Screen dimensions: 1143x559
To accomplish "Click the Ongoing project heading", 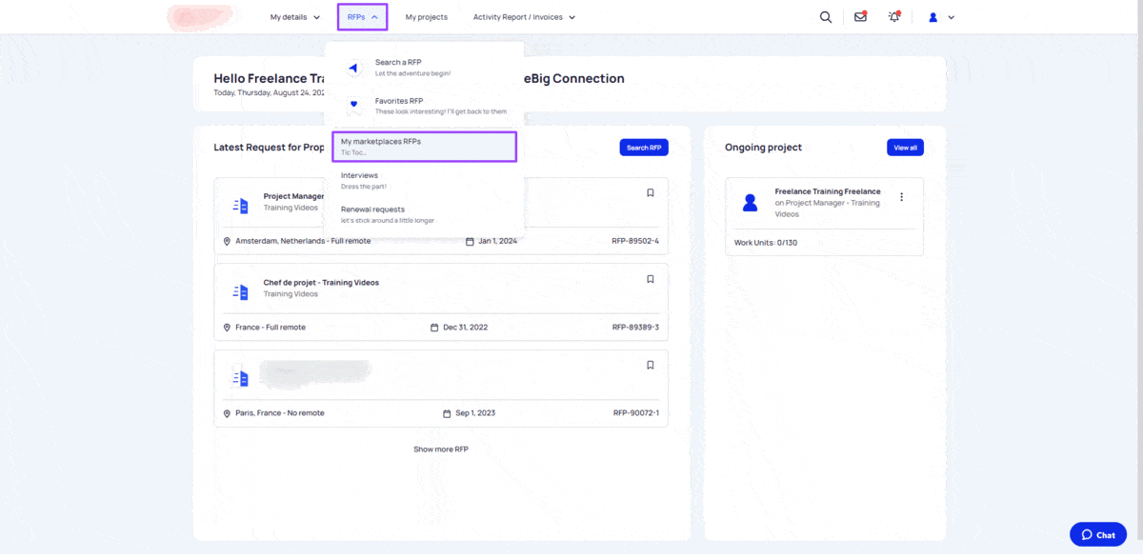I will (763, 148).
